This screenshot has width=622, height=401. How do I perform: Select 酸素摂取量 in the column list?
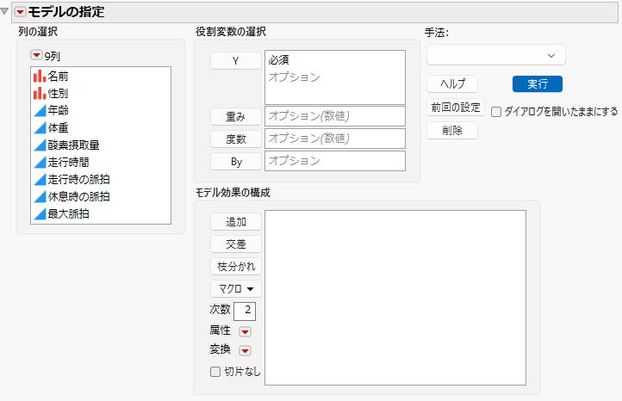click(73, 145)
